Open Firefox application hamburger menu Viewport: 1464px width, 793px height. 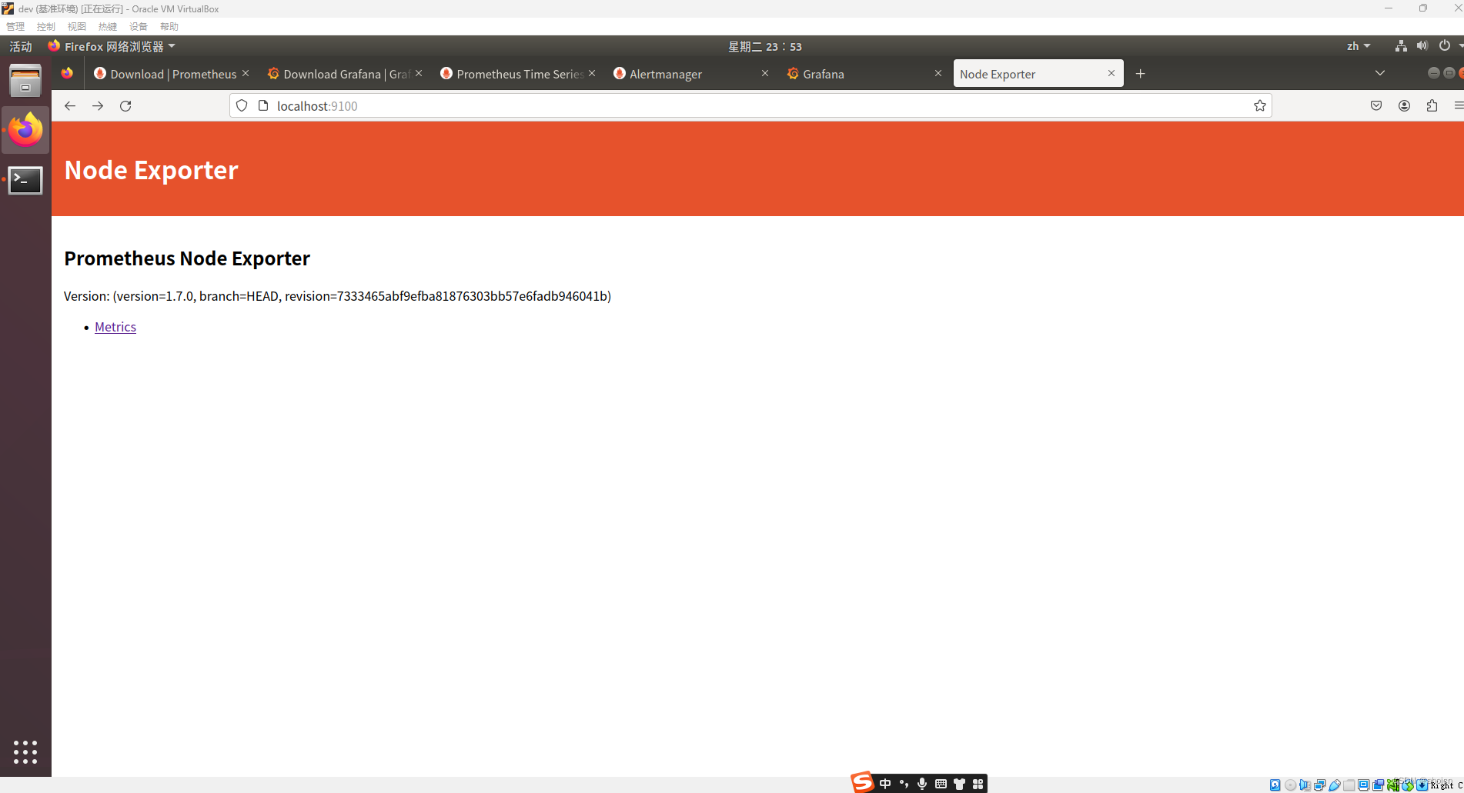[x=1458, y=106]
